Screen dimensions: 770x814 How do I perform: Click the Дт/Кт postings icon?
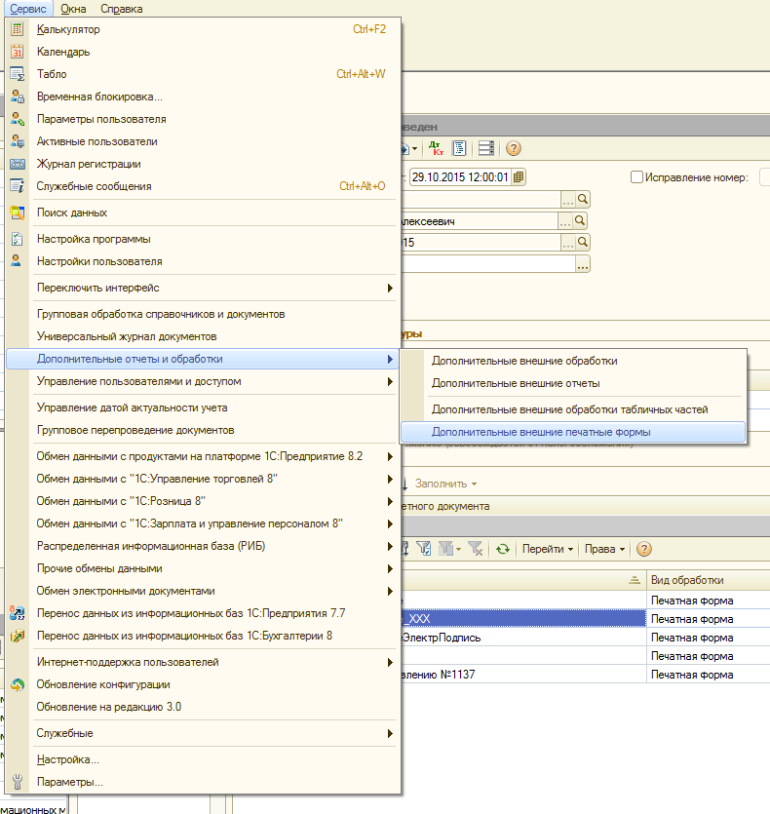pos(437,148)
